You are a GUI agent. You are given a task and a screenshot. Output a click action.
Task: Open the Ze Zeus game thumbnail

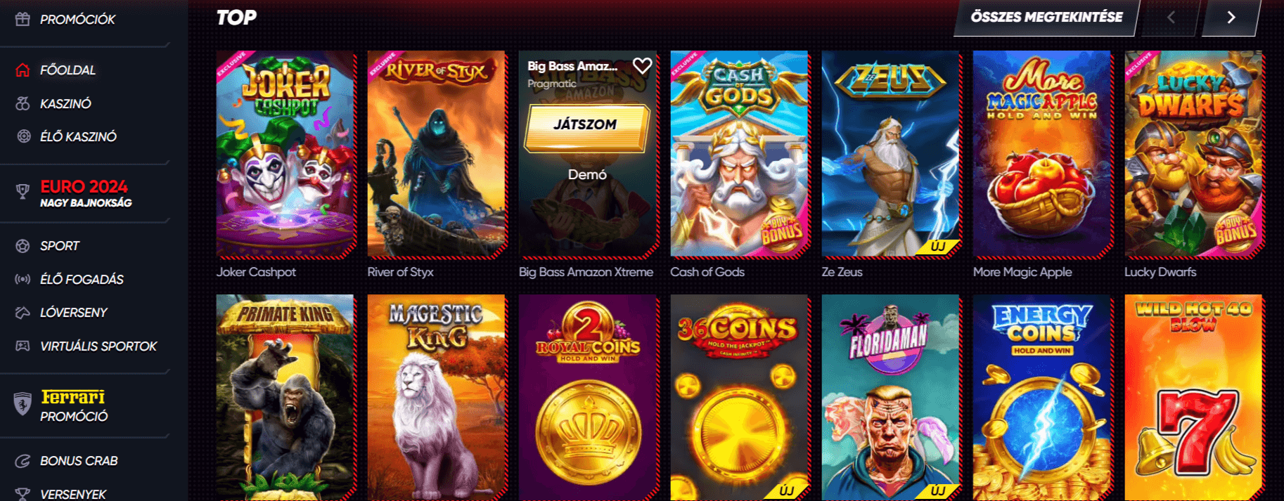890,154
